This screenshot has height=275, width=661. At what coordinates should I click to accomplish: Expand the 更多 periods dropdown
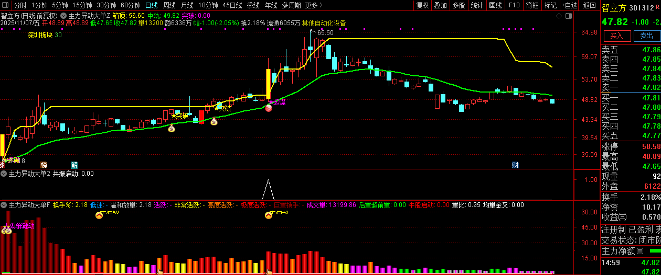click(x=313, y=5)
